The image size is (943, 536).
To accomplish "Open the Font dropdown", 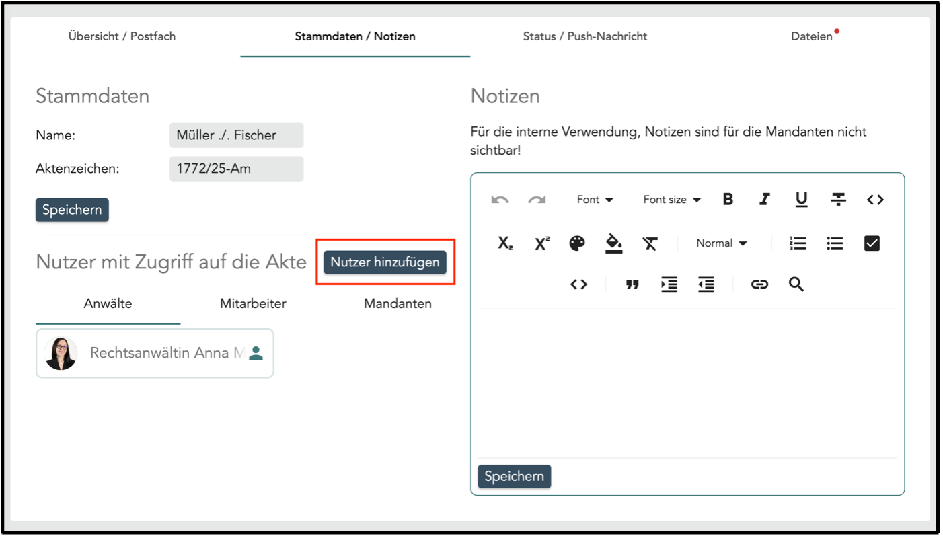I will pos(595,200).
